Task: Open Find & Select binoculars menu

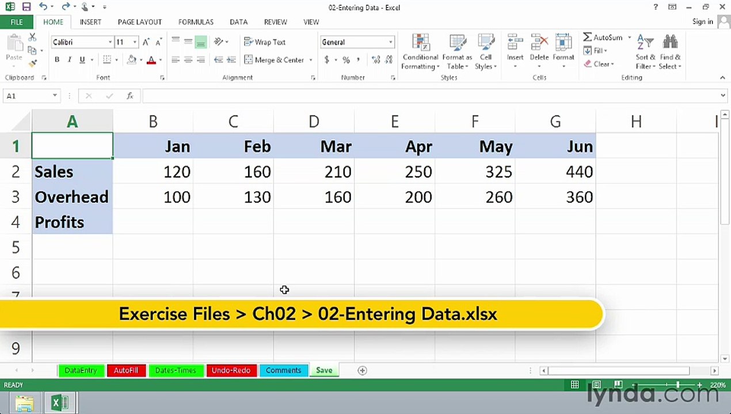Action: pyautogui.click(x=671, y=52)
